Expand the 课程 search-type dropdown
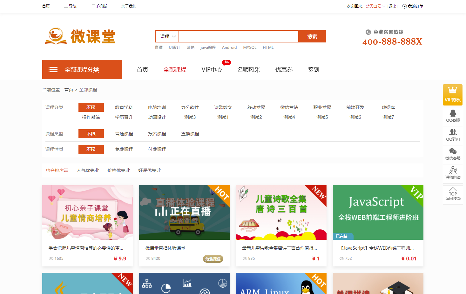The image size is (466, 294). click(x=167, y=36)
